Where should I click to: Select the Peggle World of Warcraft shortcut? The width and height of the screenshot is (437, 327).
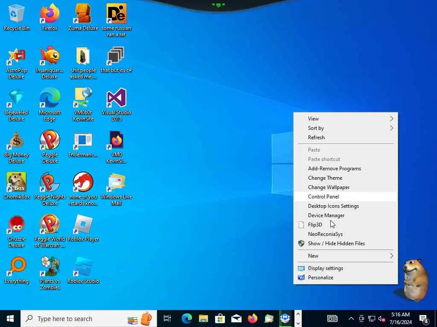coord(50,231)
